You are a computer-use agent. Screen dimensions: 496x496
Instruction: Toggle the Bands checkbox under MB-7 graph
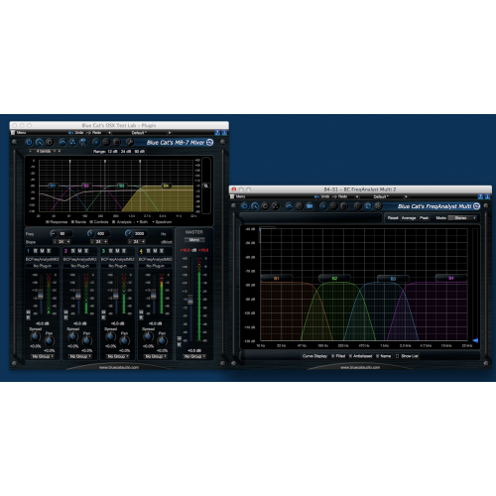click(72, 222)
